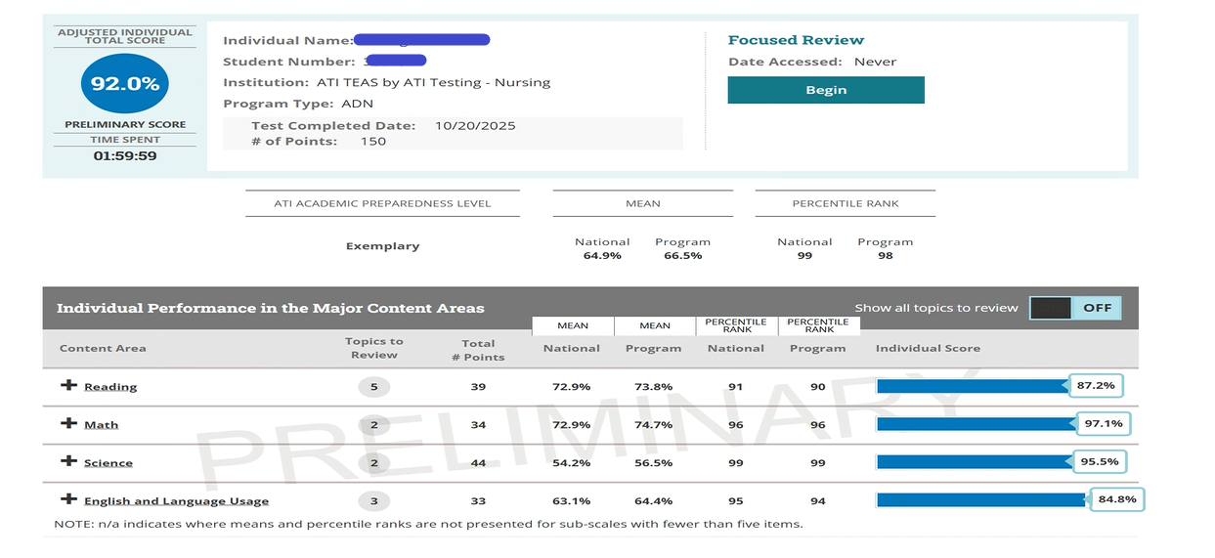Click English topics to review badge

pyautogui.click(x=373, y=501)
